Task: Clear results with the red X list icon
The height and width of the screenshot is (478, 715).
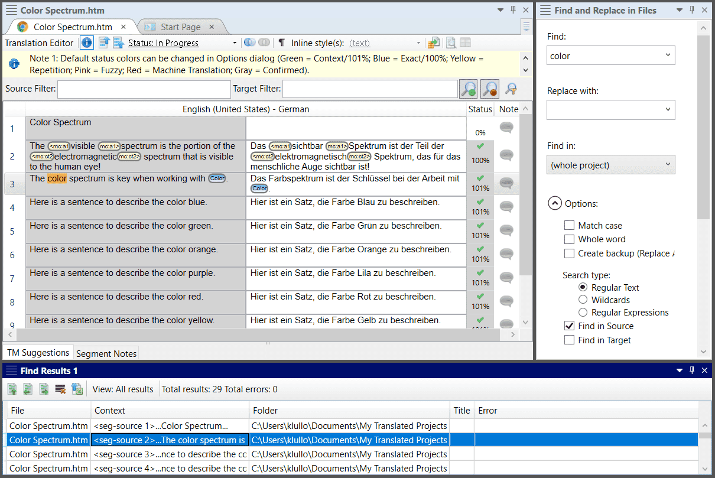Action: (x=60, y=389)
